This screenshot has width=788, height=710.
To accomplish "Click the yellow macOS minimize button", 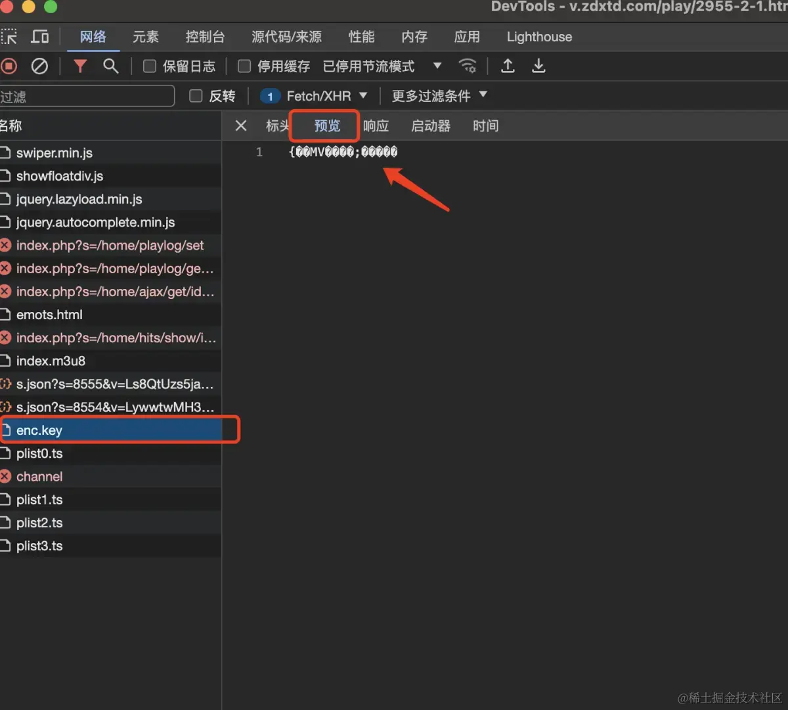I will coord(29,7).
